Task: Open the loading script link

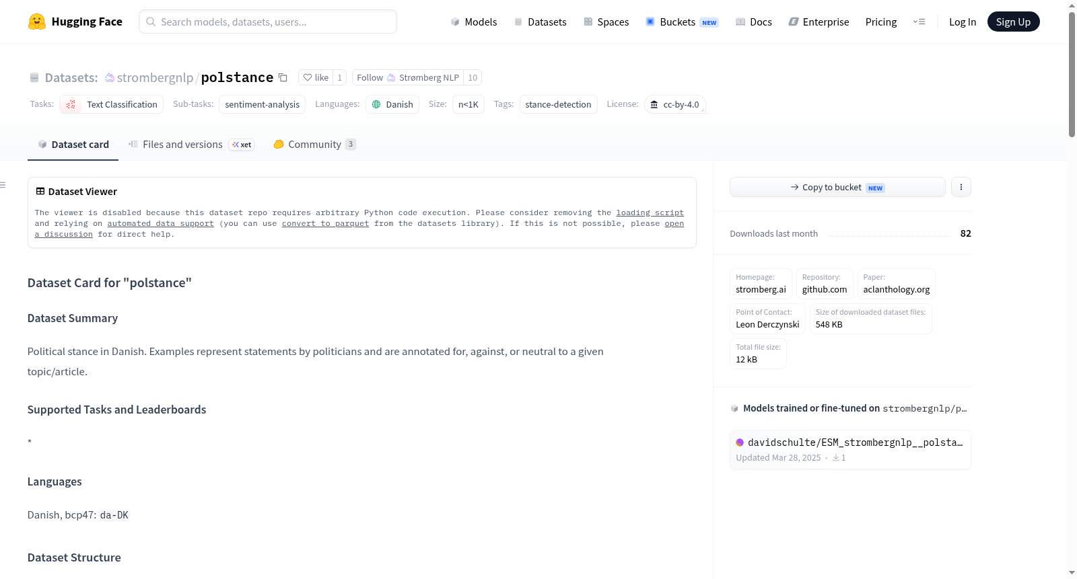Action: point(650,213)
